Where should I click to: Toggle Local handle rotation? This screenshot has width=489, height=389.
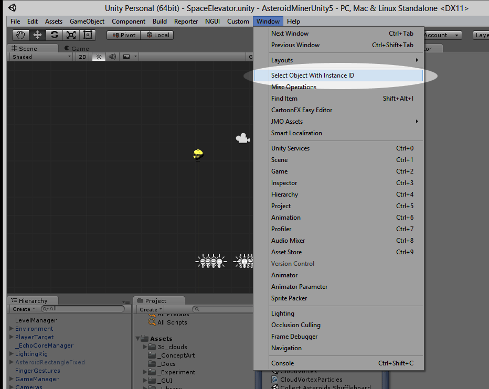coord(157,35)
